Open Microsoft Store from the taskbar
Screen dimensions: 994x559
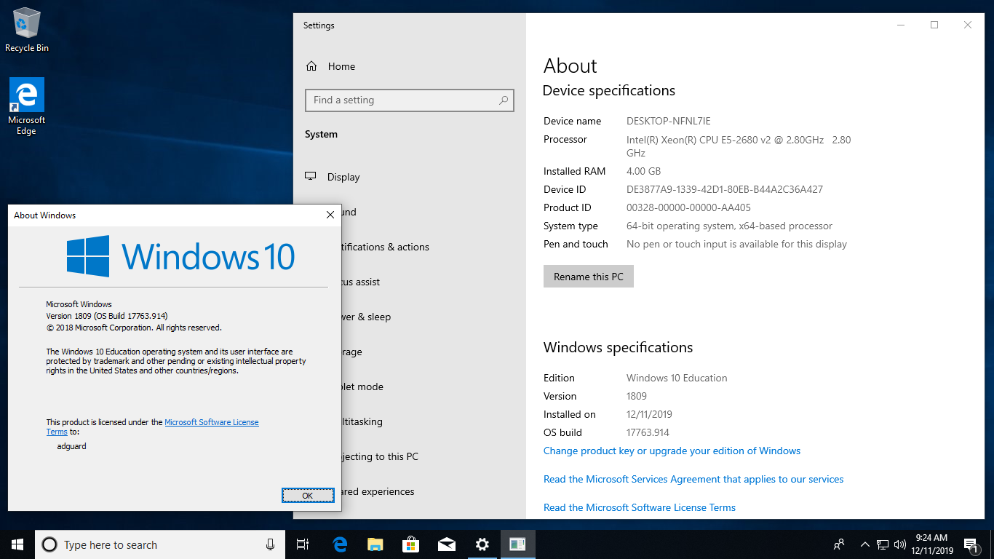point(410,544)
